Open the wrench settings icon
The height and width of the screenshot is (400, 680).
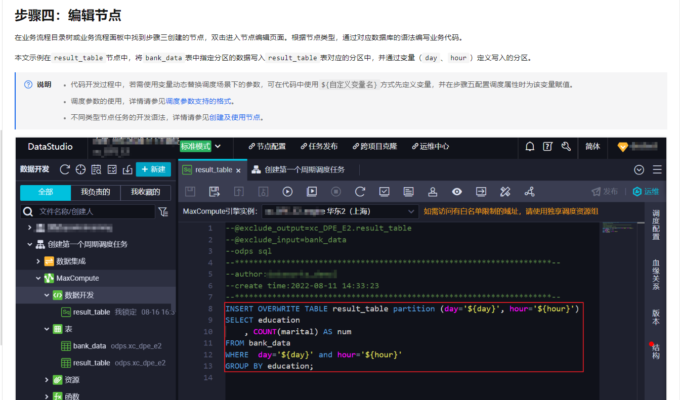[x=566, y=147]
